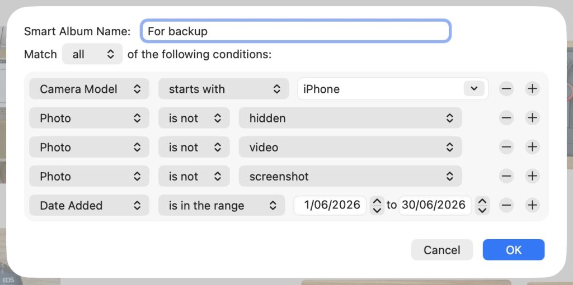Open the 'video' value dropdown
573x285 pixels.
(350, 147)
